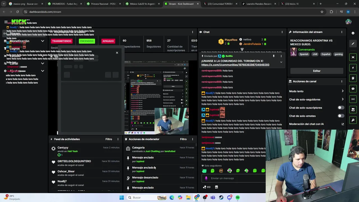Click the stream preview capture icon in right toolbar
Screen dimensions: 359x202
[353, 57]
